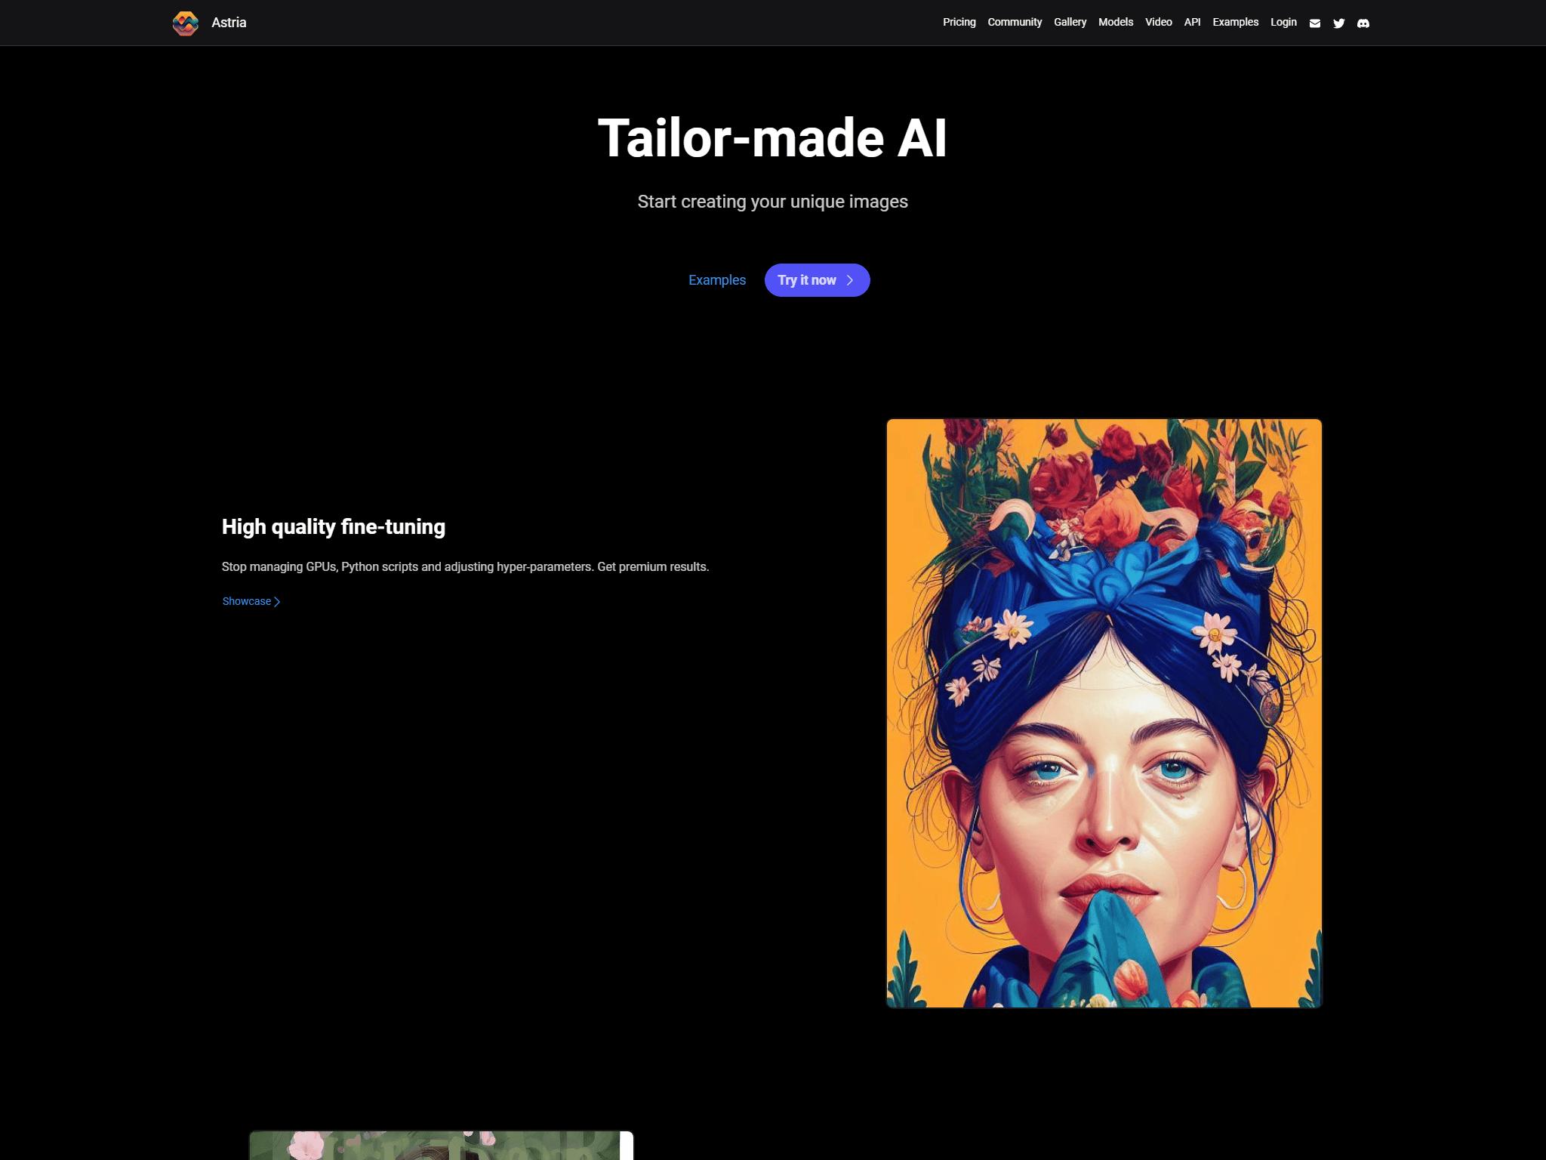Click the Examples link below the headline

pos(717,280)
